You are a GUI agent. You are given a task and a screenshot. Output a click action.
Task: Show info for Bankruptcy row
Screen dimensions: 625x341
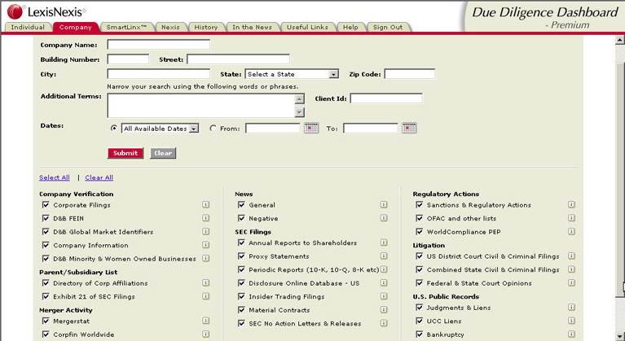pyautogui.click(x=571, y=334)
